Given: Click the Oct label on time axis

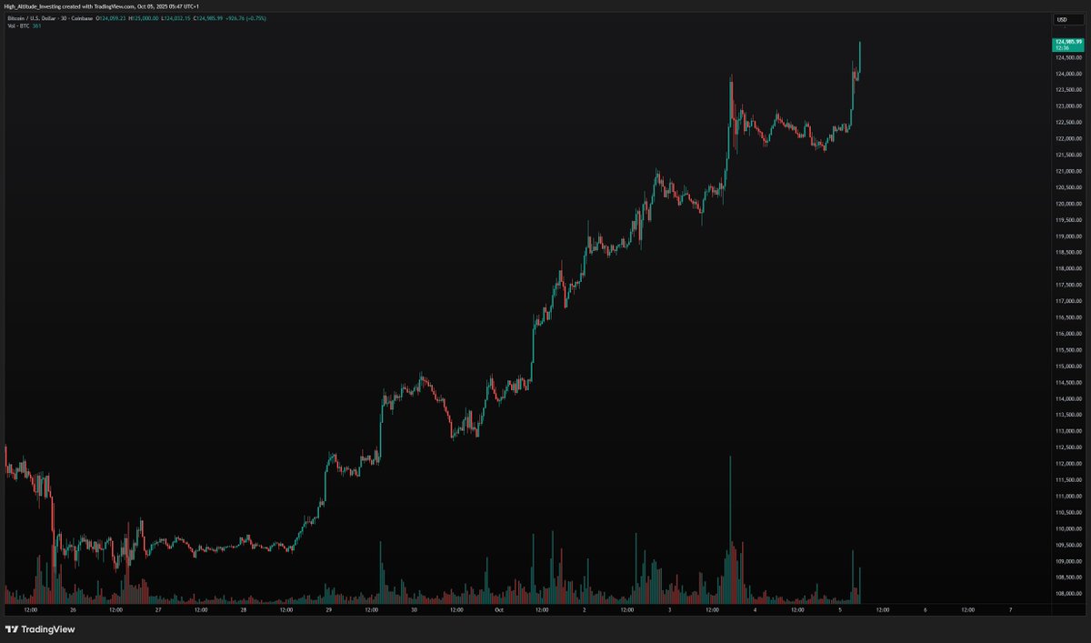Looking at the screenshot, I should [x=500, y=610].
